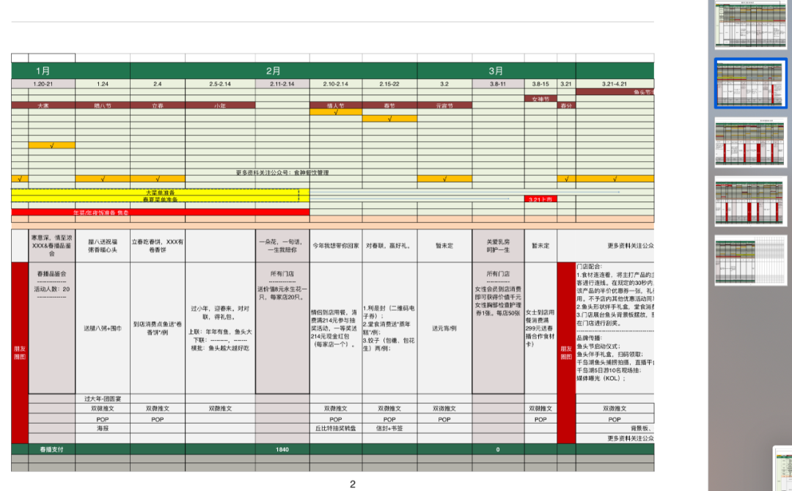Select the "1840" value in the green row

pyautogui.click(x=282, y=449)
